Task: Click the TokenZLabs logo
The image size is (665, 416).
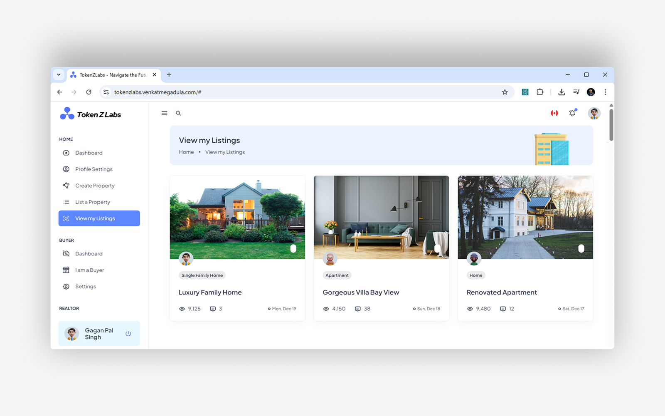Action: pyautogui.click(x=91, y=114)
